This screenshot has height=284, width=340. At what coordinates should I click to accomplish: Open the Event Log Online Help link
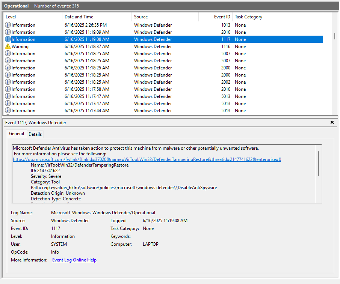(74, 260)
